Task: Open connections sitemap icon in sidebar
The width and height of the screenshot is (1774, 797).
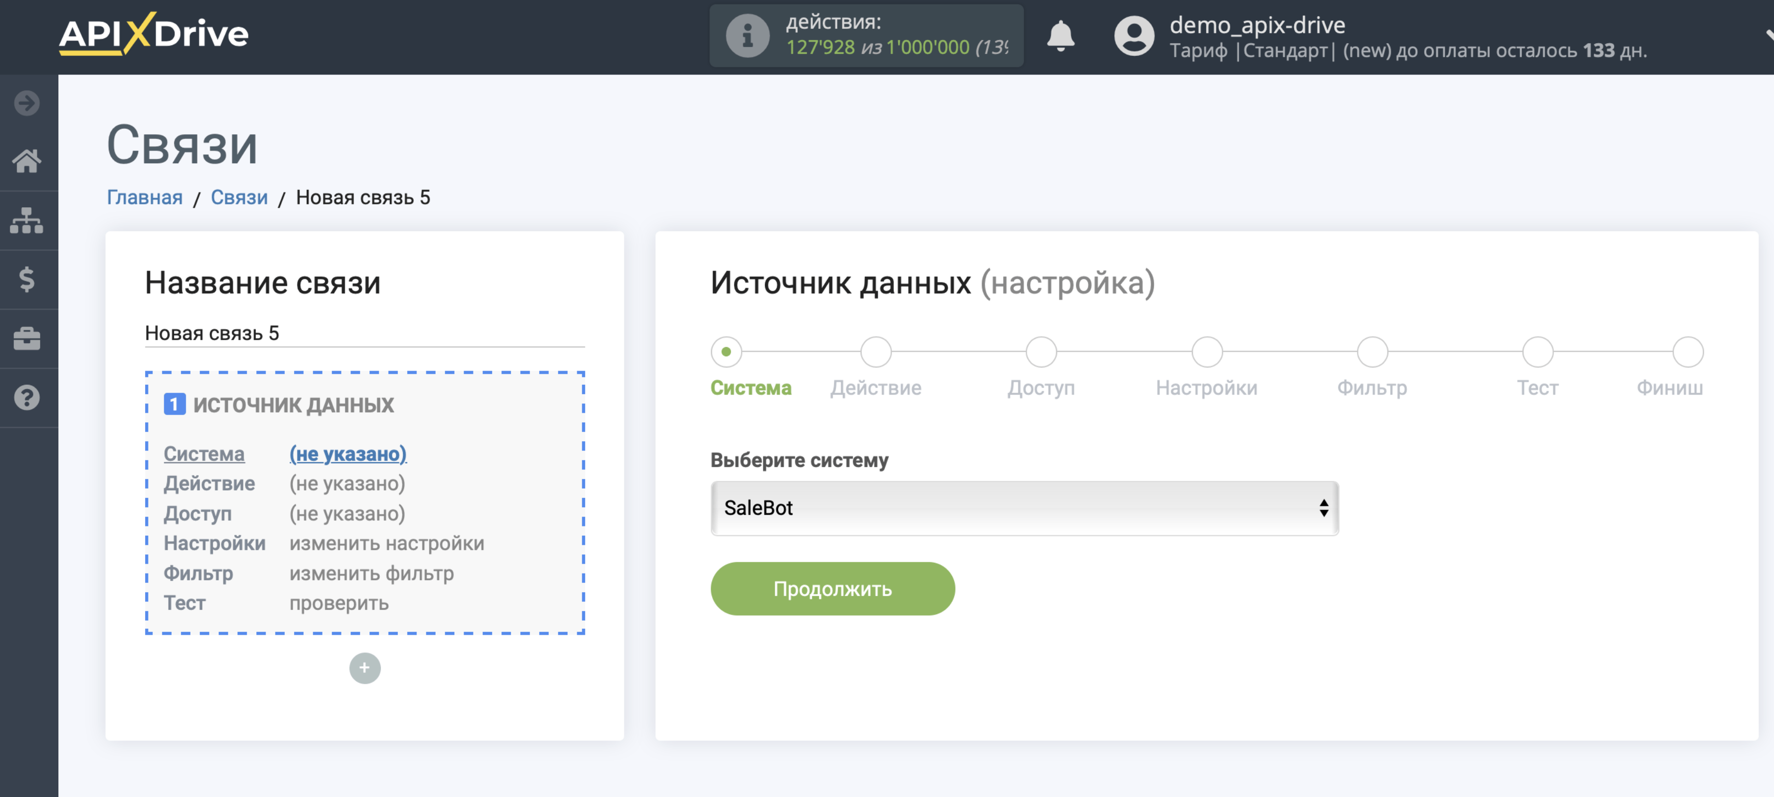Action: tap(27, 221)
